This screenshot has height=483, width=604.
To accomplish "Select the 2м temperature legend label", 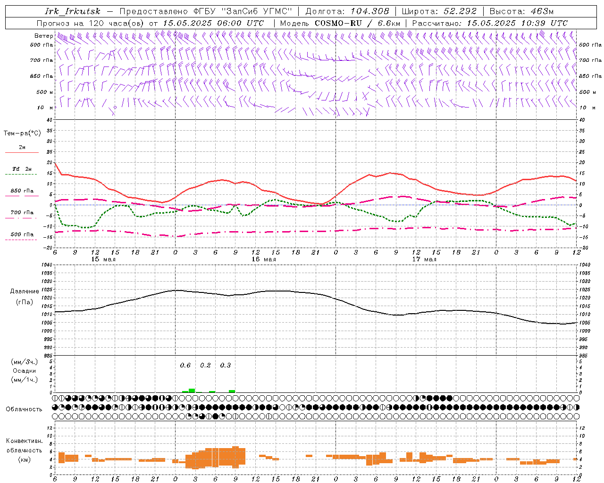I will click(x=22, y=148).
